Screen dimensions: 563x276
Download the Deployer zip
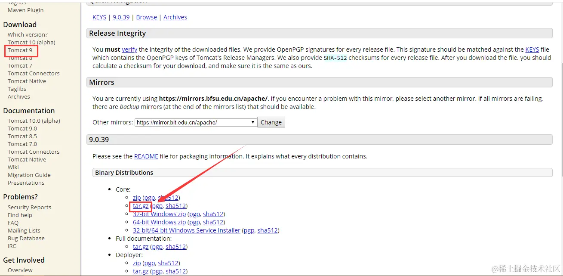click(137, 263)
